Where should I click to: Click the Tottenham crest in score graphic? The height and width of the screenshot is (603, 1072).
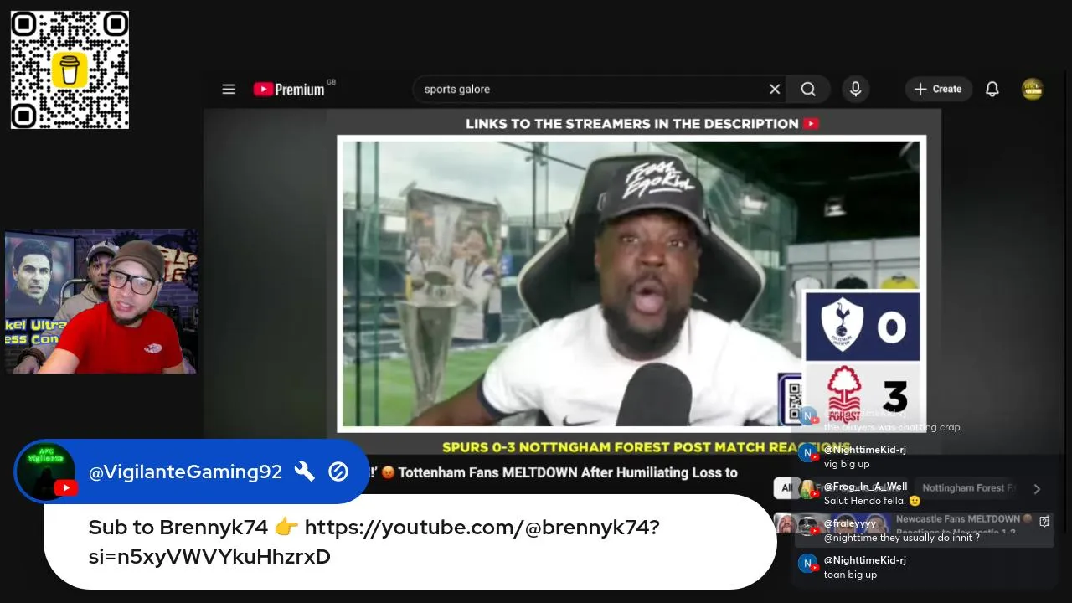[842, 325]
